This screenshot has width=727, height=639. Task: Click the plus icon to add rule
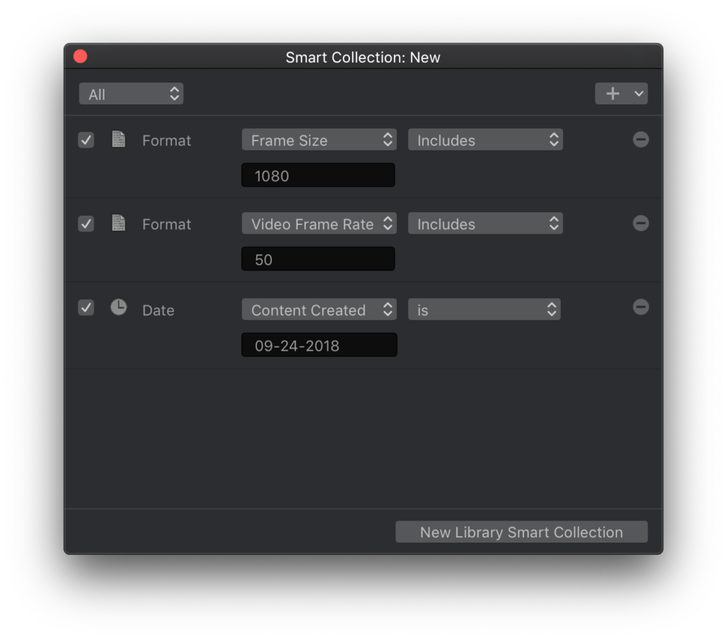(613, 94)
